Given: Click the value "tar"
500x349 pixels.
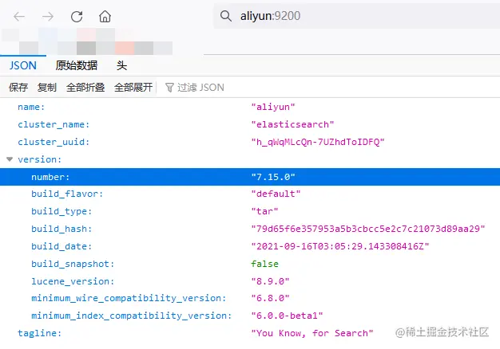Looking at the screenshot, I should pyautogui.click(x=264, y=211).
